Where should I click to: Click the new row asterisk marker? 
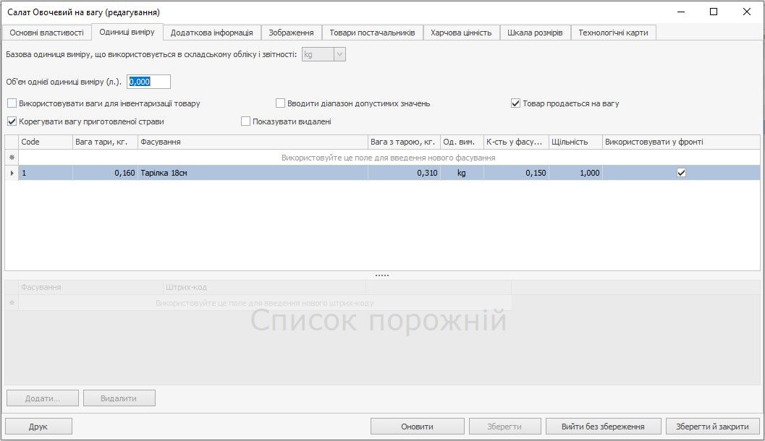click(11, 158)
